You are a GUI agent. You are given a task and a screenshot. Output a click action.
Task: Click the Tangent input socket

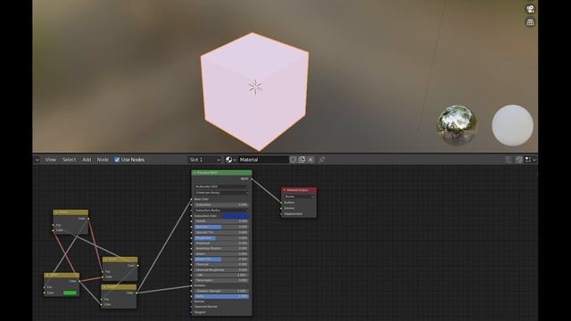tap(192, 312)
